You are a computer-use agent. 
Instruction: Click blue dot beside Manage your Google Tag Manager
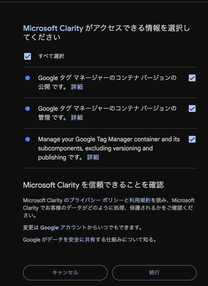[x=28, y=139]
